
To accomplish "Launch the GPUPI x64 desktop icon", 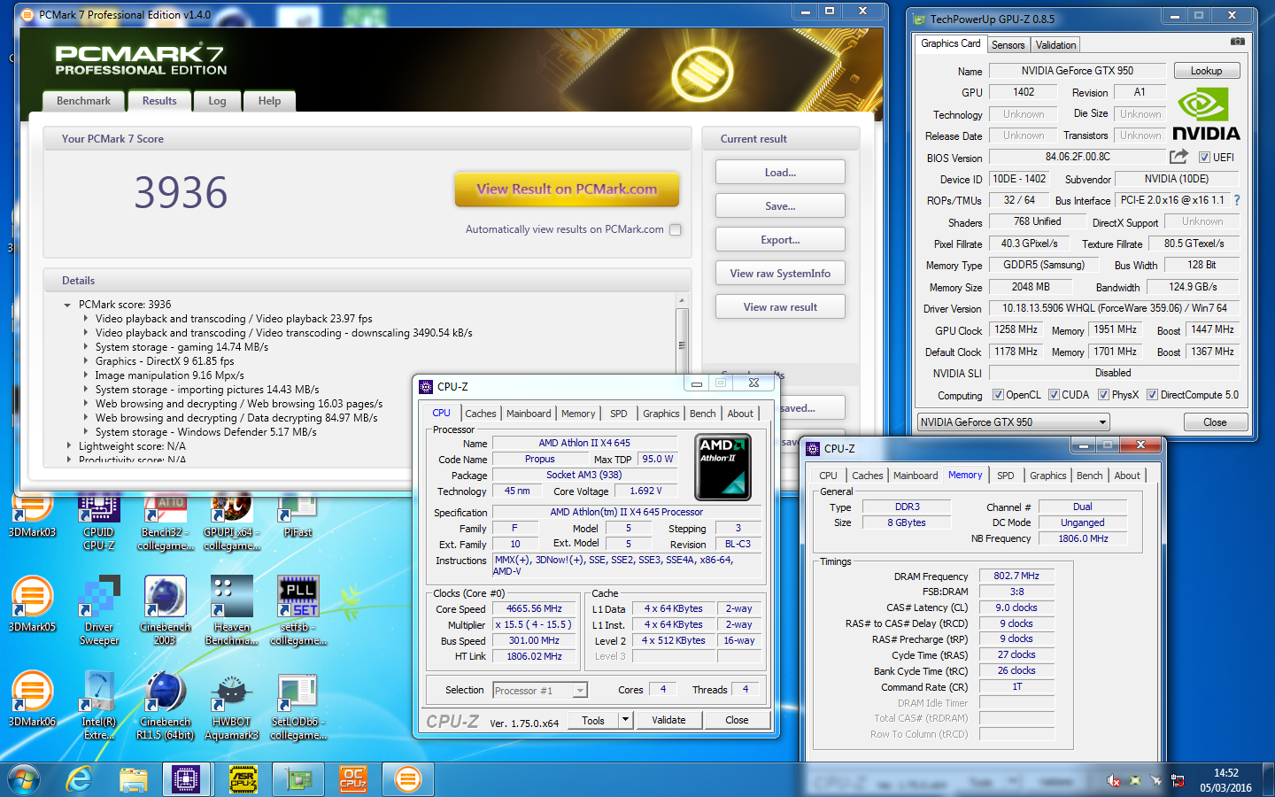I will [232, 522].
